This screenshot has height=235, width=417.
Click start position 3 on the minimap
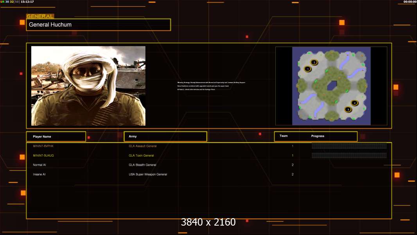[x=348, y=109]
